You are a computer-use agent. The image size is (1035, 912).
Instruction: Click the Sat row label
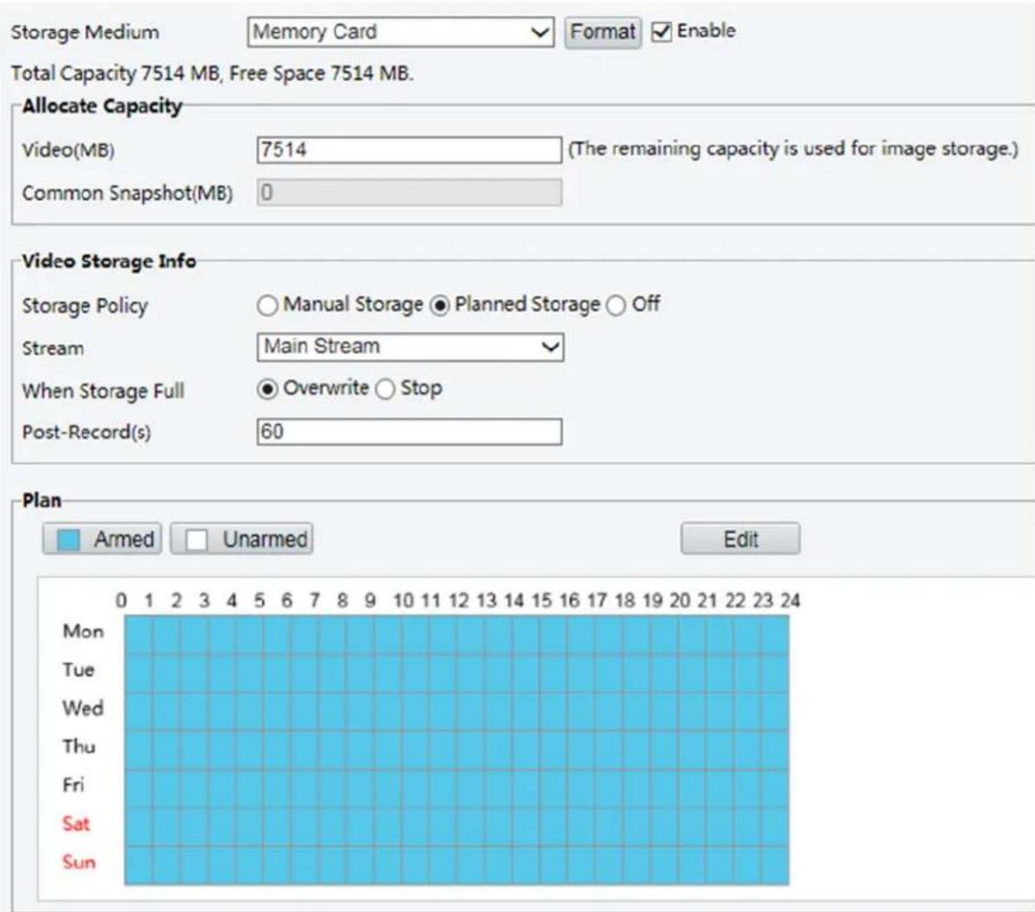tap(76, 823)
